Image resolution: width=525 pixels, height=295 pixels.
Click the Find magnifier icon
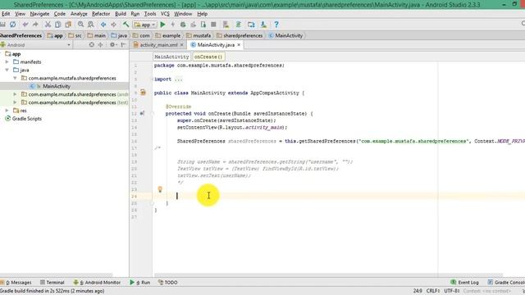80,25
